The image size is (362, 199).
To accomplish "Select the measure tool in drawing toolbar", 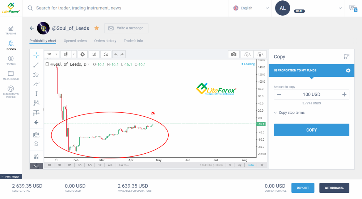I will click(x=36, y=134).
